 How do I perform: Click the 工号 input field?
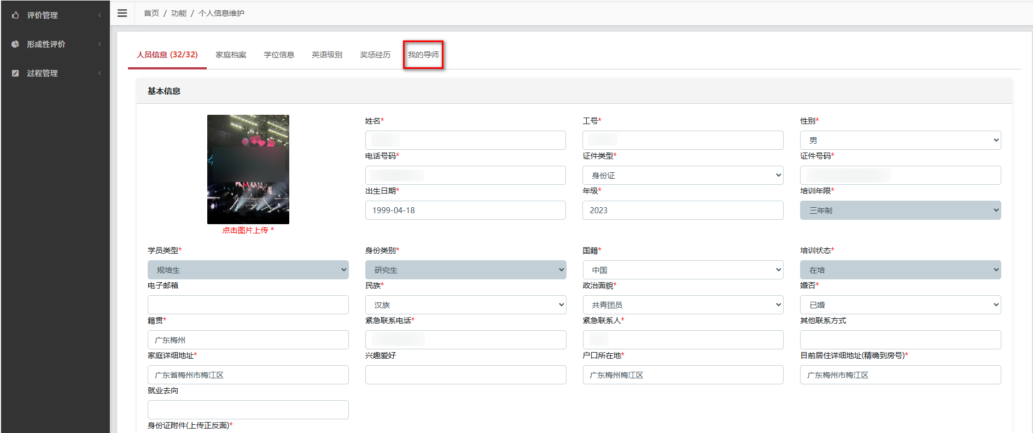(x=683, y=140)
